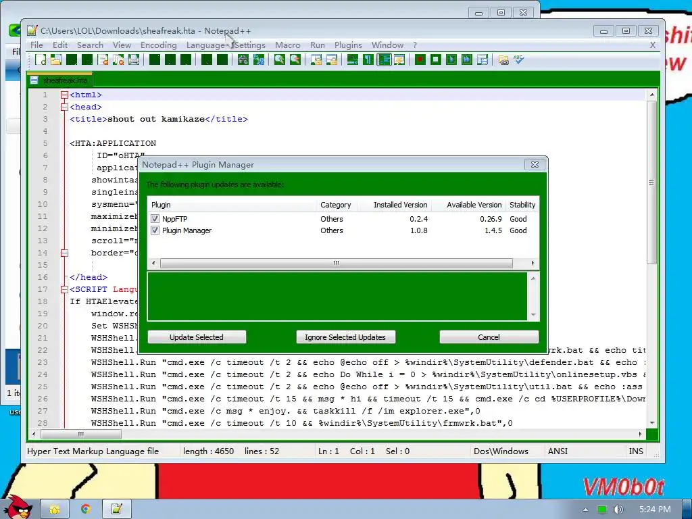Click Cancel in Plugin Manager dialog
This screenshot has height=519, width=692.
pos(489,337)
